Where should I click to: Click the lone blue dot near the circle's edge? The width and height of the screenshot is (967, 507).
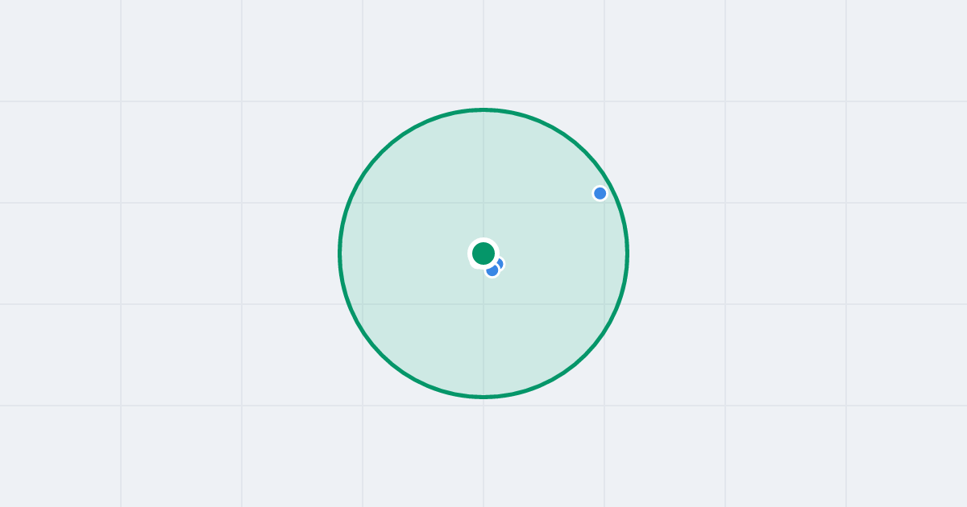coord(600,193)
